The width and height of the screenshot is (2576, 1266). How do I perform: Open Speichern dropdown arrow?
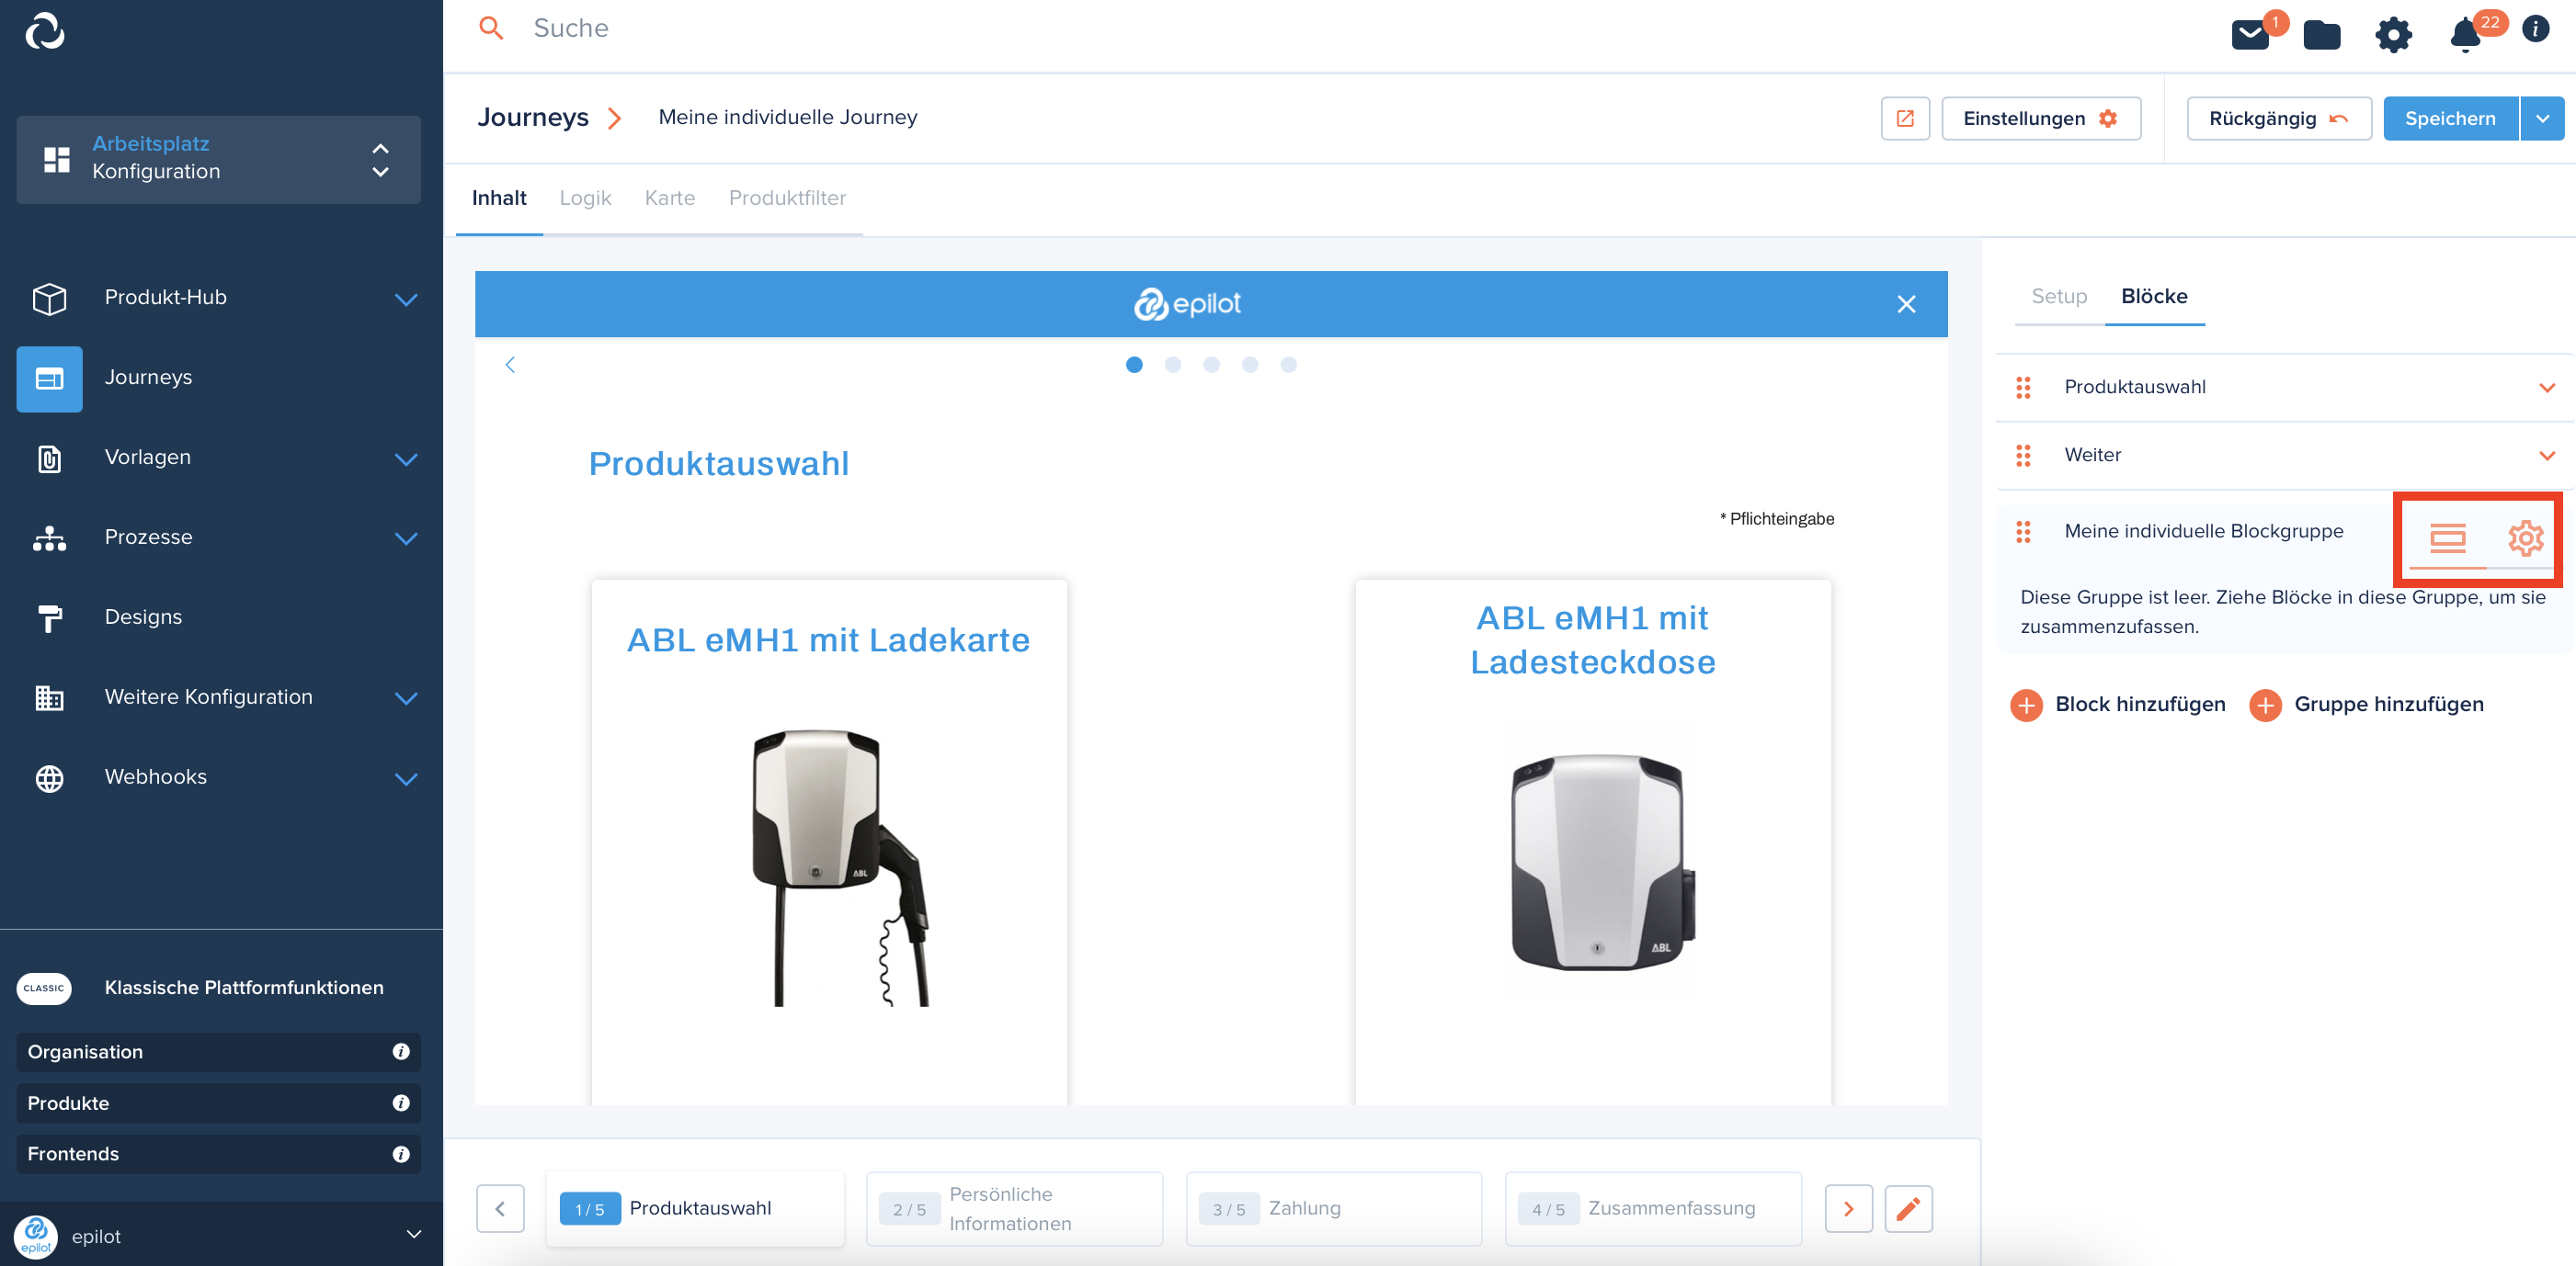coord(2542,118)
